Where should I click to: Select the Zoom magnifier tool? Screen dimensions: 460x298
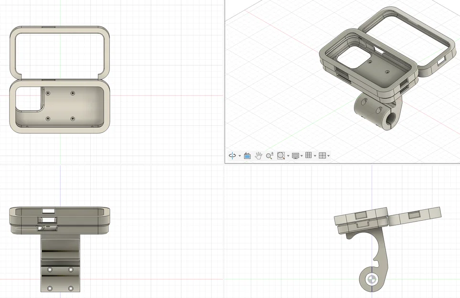pos(269,156)
